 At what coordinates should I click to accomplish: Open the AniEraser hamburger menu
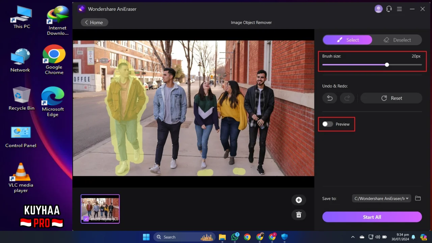point(399,9)
